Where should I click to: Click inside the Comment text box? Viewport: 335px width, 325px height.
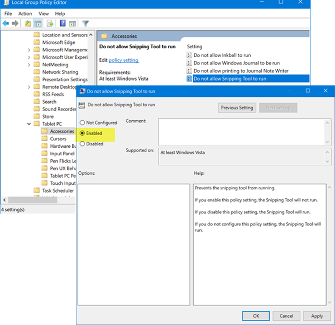241,132
